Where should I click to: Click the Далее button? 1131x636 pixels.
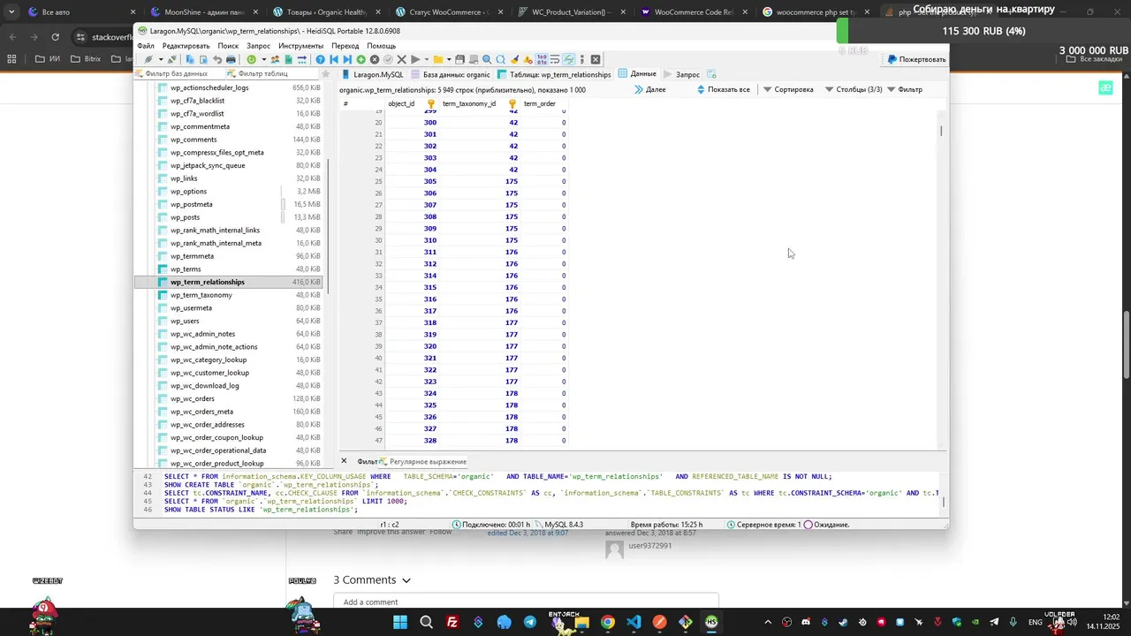(650, 89)
